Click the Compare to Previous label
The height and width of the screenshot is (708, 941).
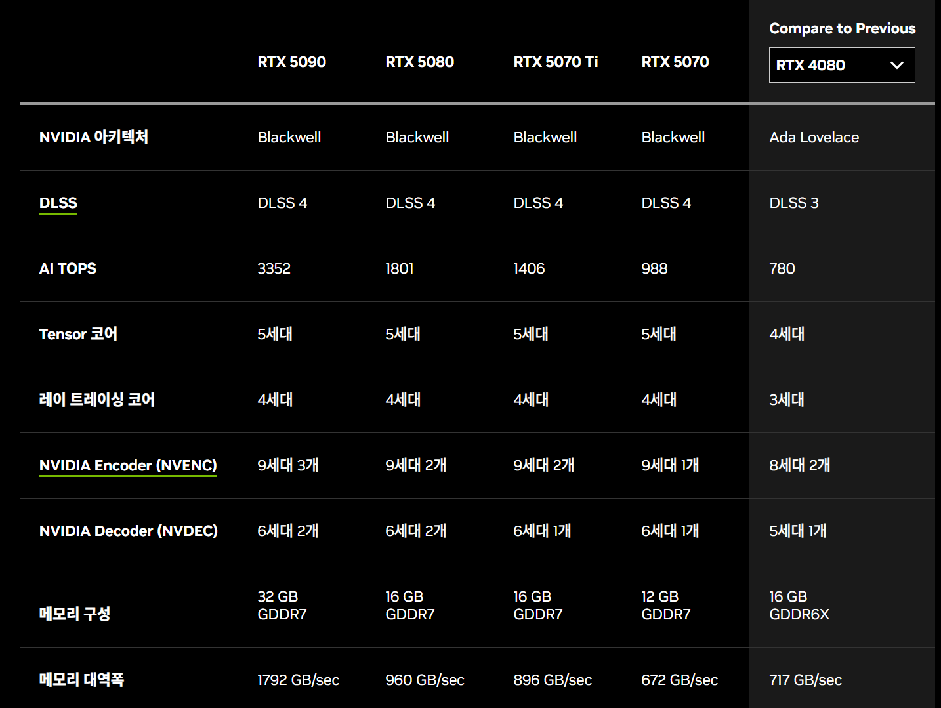[843, 28]
